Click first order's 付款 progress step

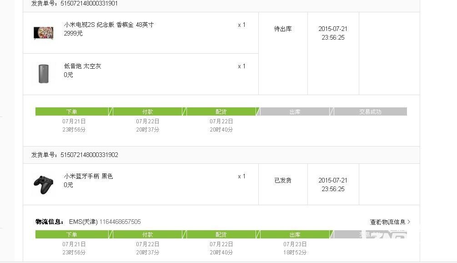point(147,111)
